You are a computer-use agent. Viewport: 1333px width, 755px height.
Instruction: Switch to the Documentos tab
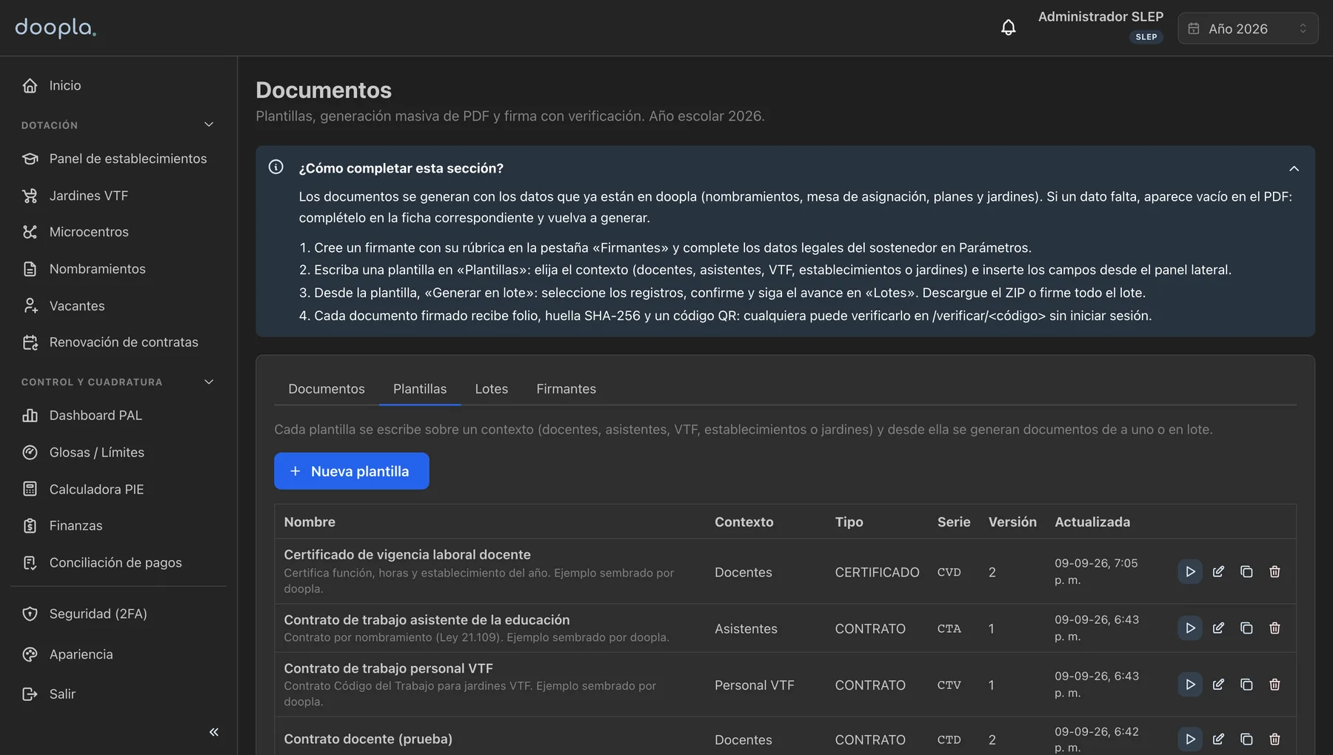327,389
